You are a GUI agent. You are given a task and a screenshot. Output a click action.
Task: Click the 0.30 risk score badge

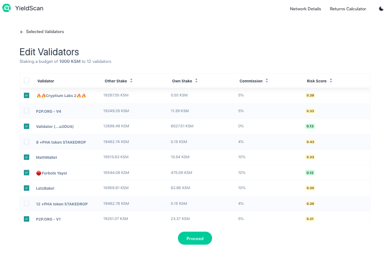coord(310,188)
